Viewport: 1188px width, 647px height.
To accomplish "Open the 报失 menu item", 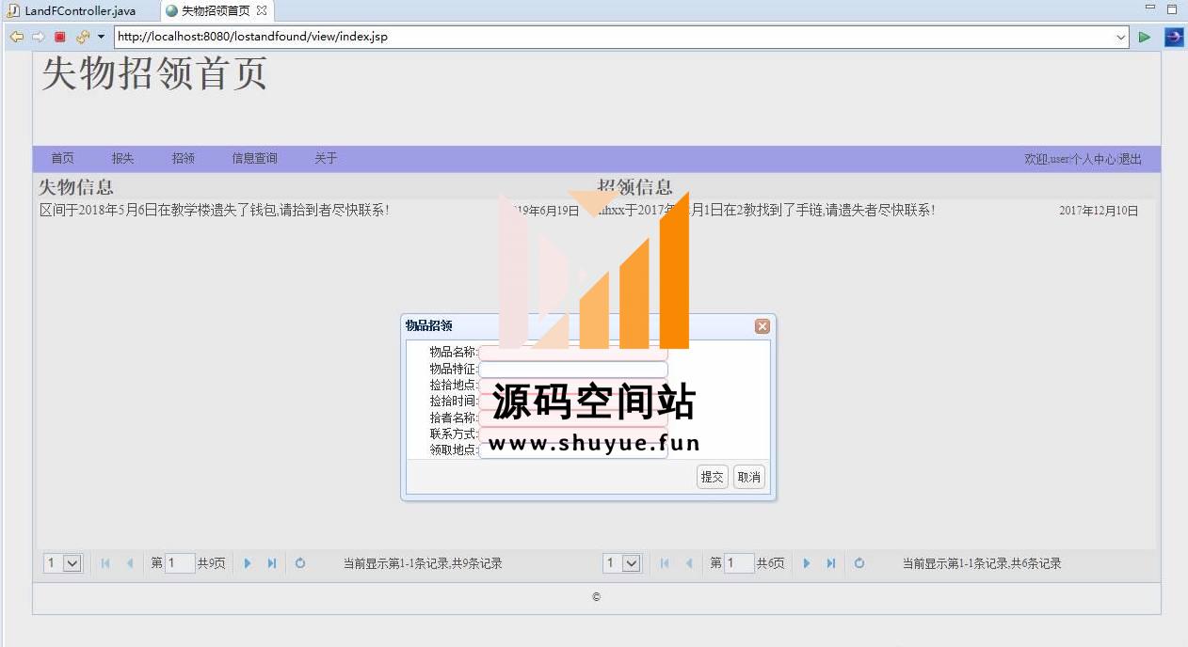I will 122,159.
